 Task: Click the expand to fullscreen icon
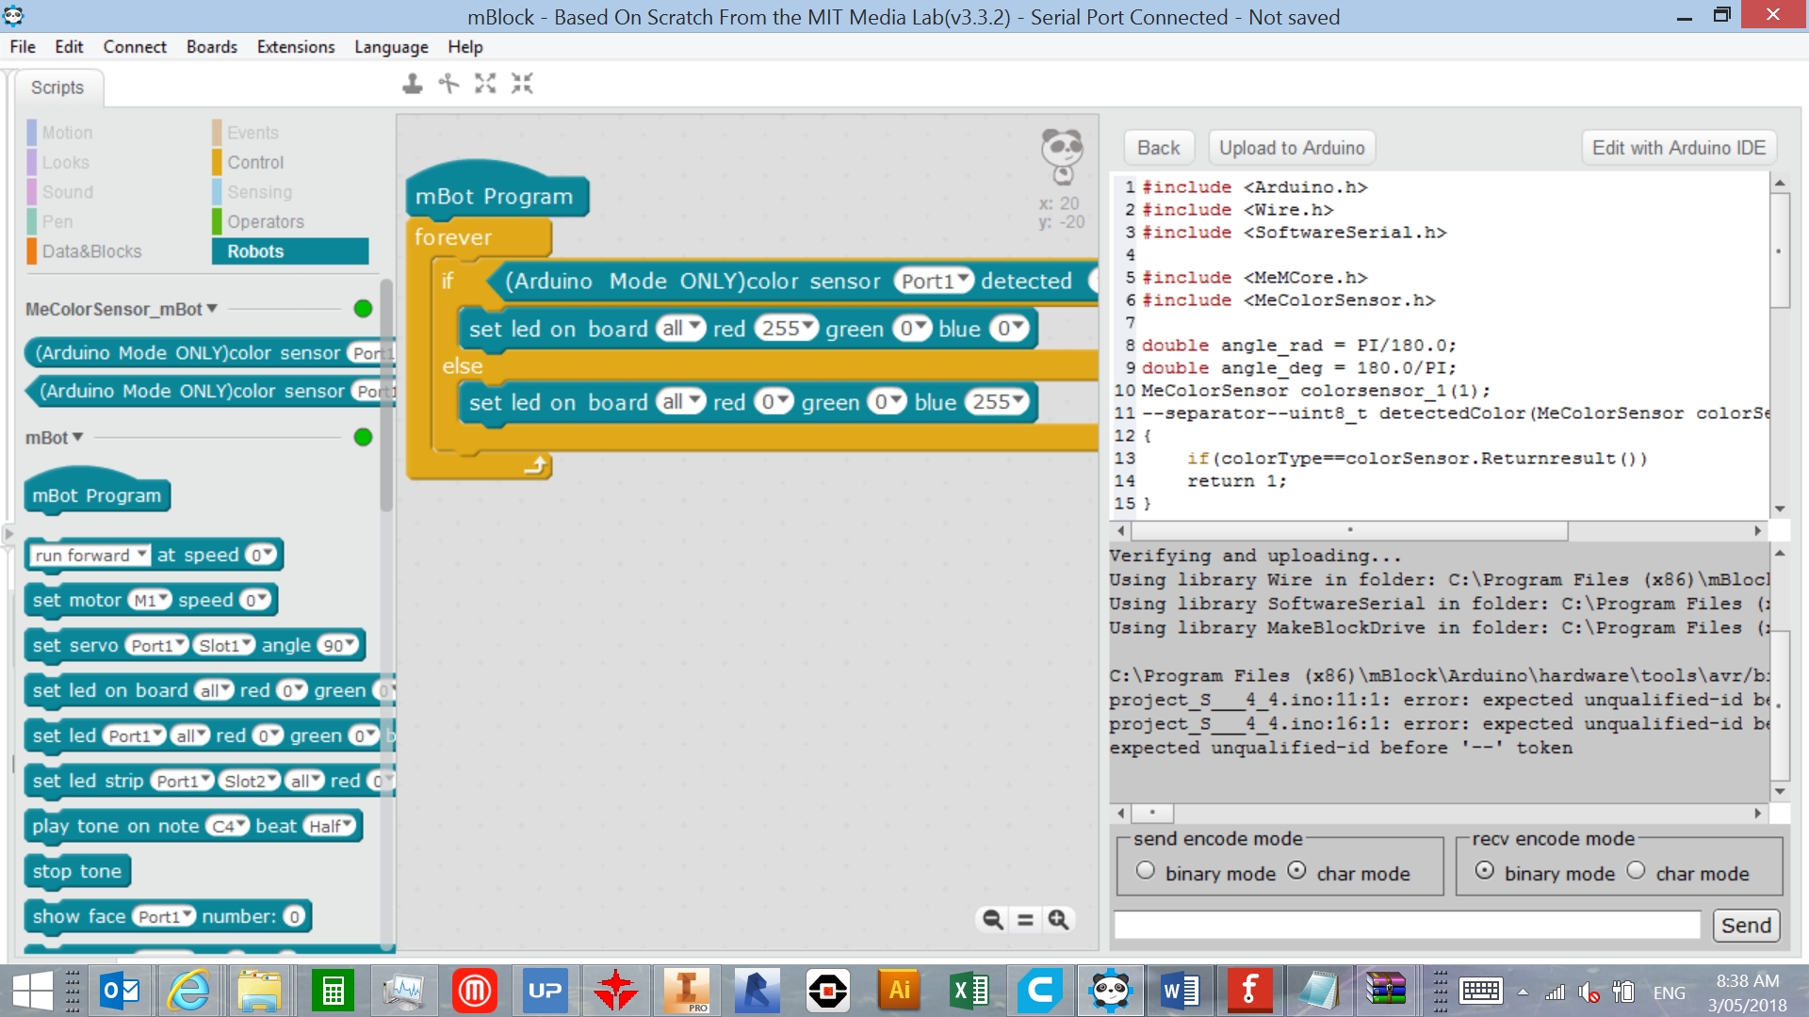pyautogui.click(x=486, y=83)
